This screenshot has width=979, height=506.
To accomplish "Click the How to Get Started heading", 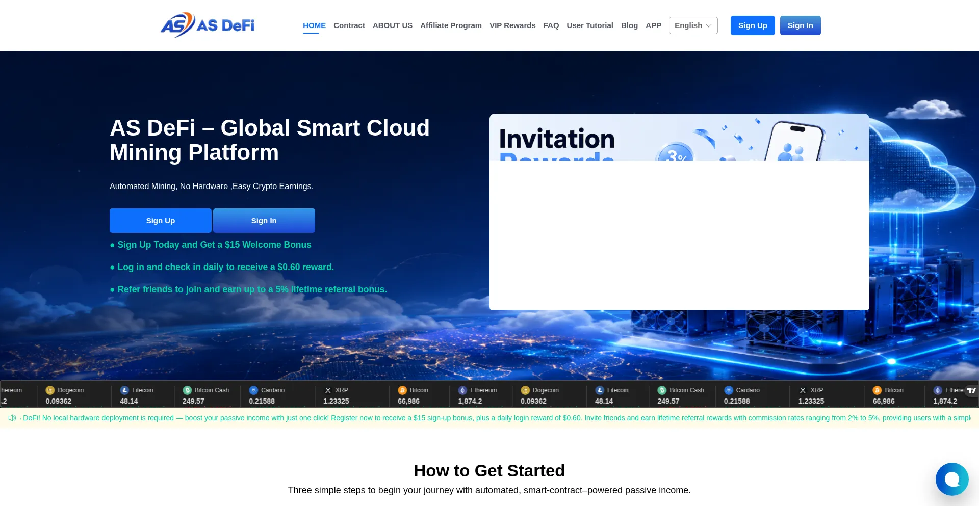I will click(489, 471).
